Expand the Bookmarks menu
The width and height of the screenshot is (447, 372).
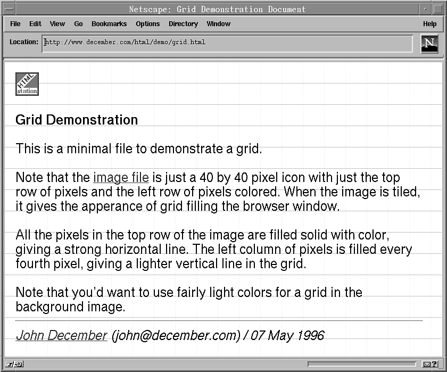(109, 24)
